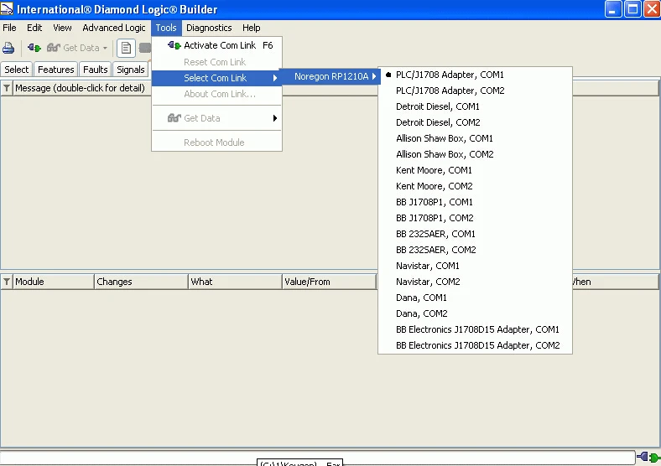Click the What column header
The height and width of the screenshot is (466, 661).
[x=235, y=282]
